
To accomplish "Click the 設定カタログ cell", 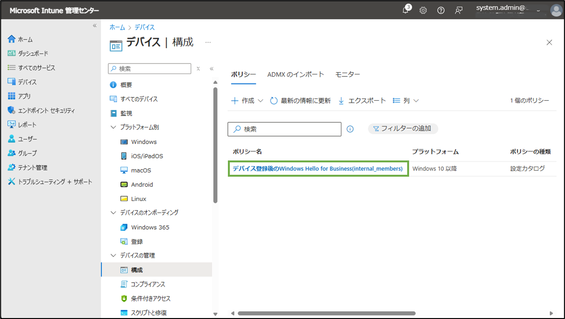I will point(527,169).
